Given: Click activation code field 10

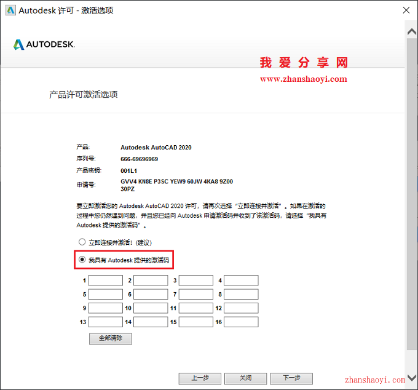Looking at the screenshot, I should coord(151,308).
